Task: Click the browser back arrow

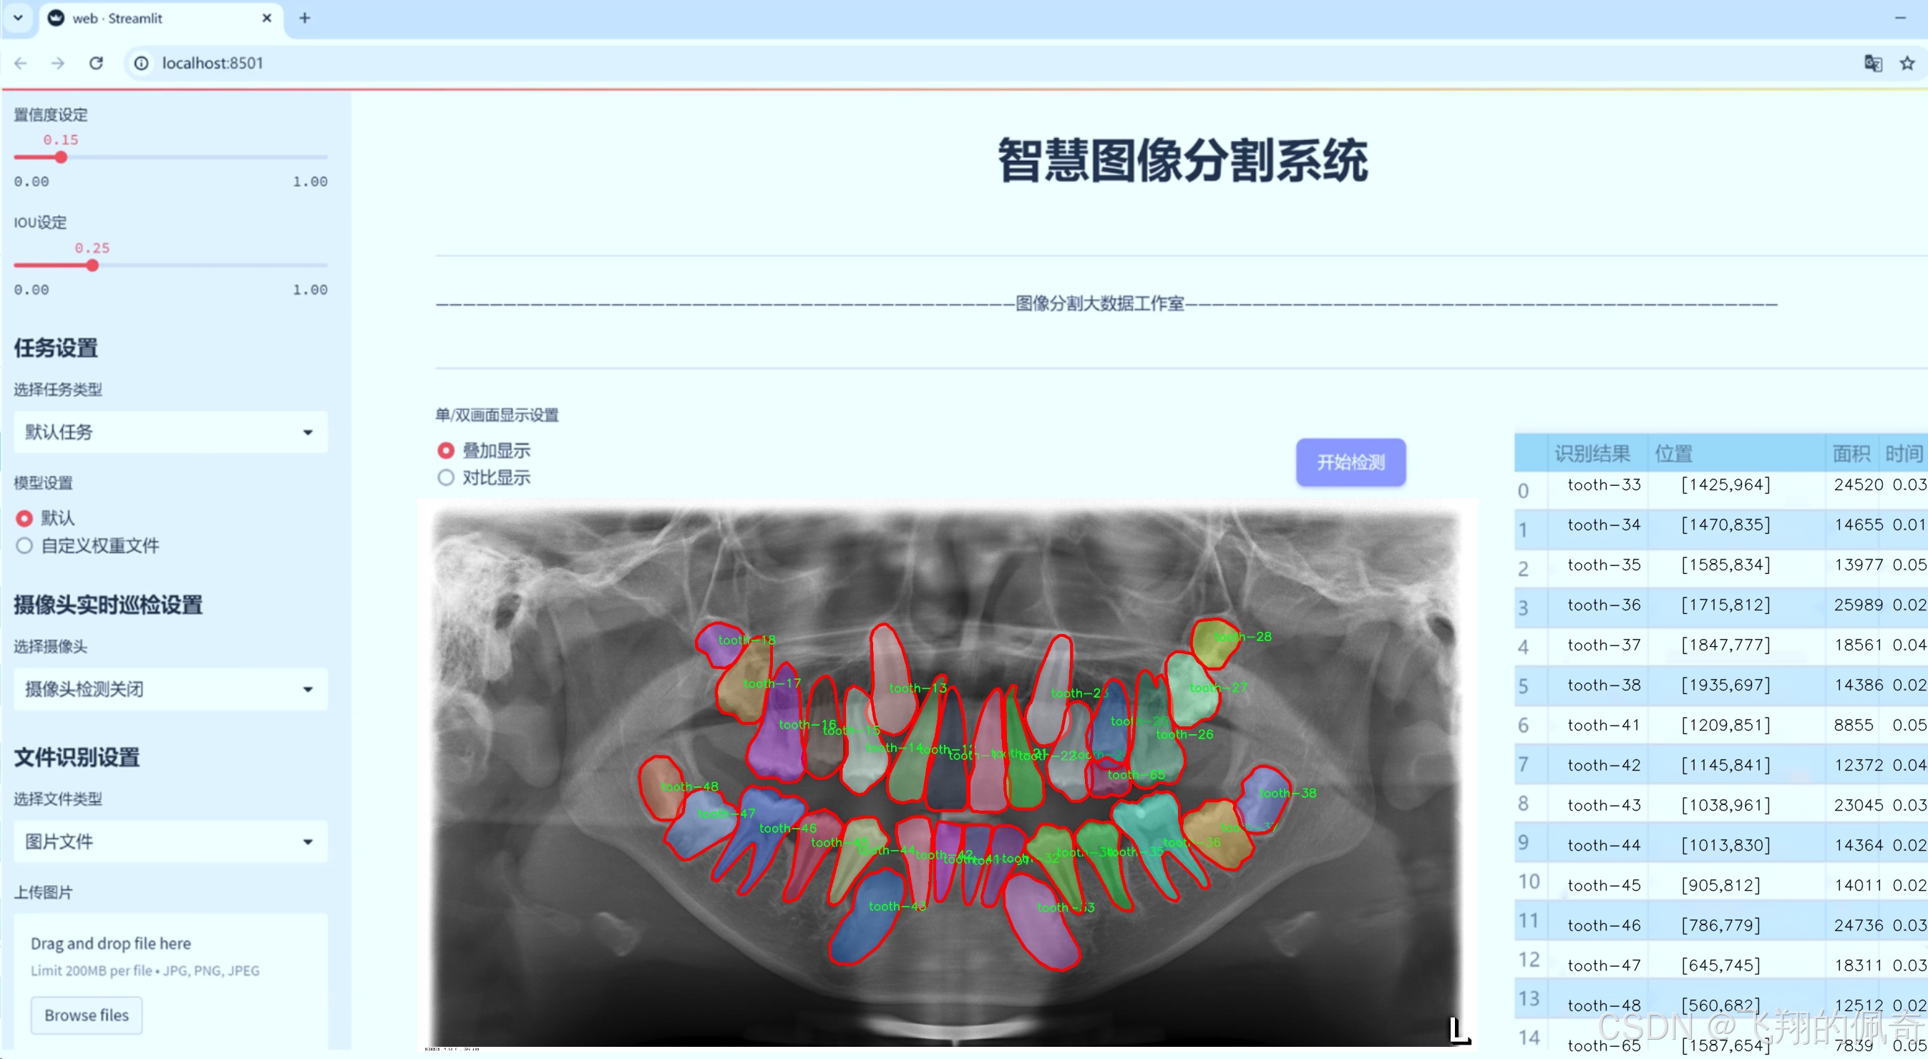Action: click(x=21, y=63)
